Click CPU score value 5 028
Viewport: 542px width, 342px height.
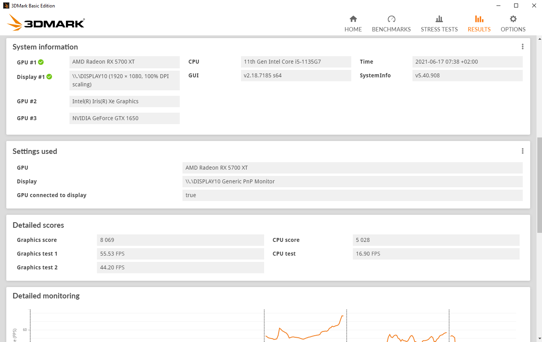436,240
